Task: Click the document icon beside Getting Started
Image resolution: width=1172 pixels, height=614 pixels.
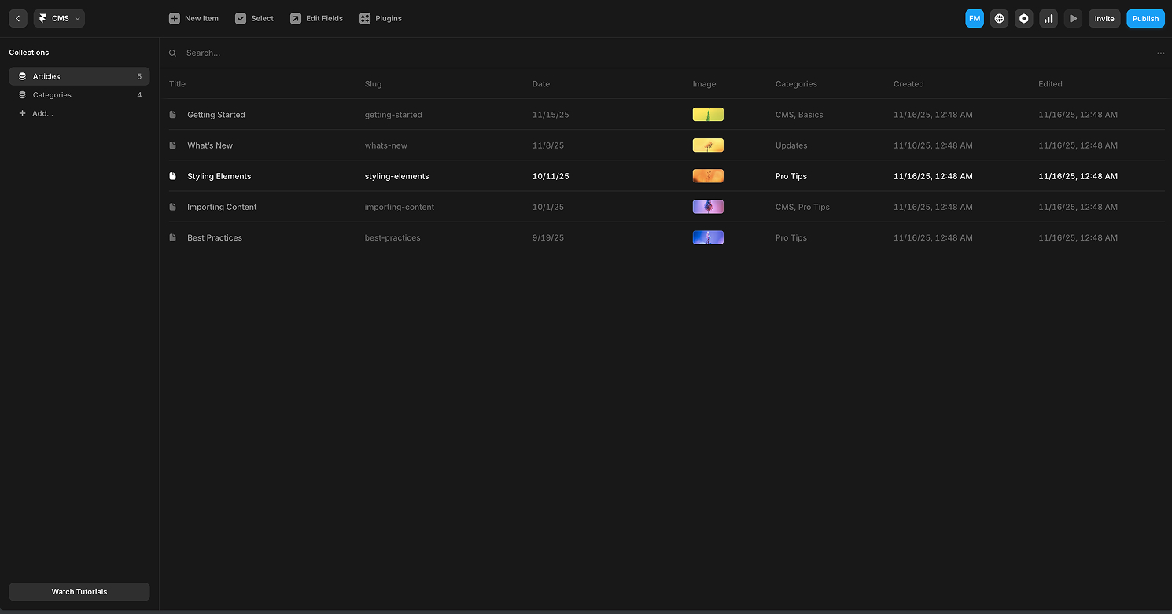Action: (x=172, y=114)
